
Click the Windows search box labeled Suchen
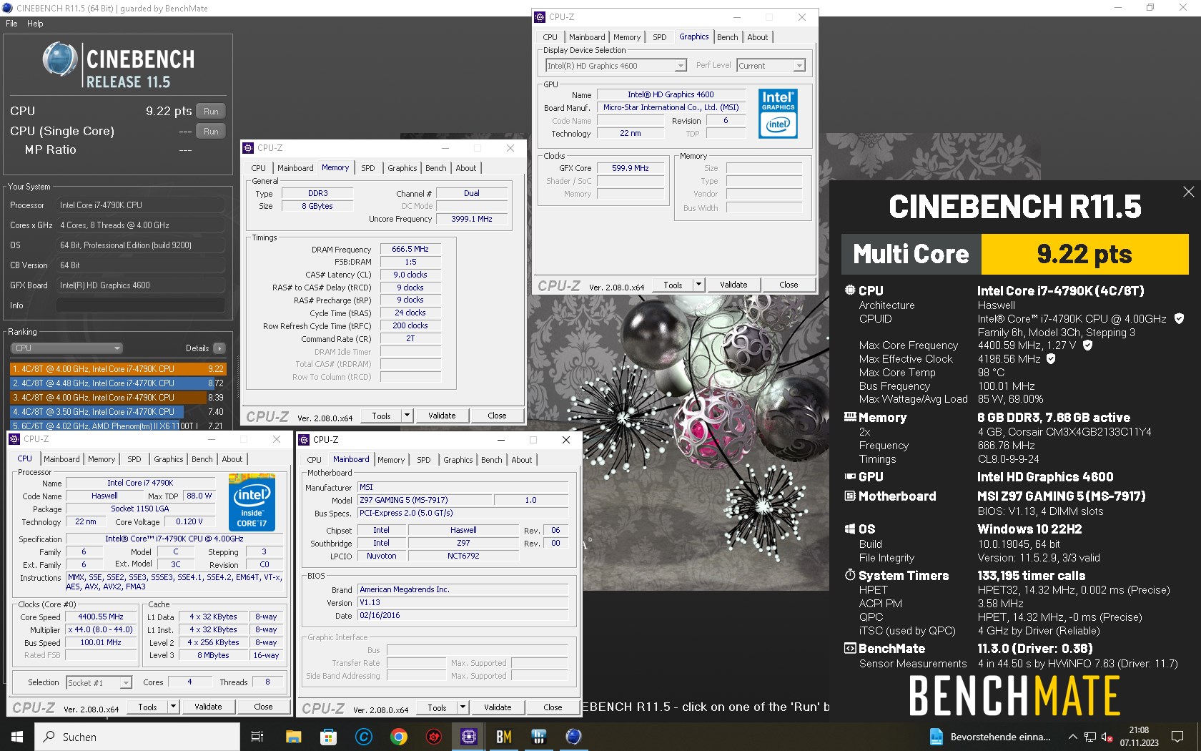coord(137,737)
